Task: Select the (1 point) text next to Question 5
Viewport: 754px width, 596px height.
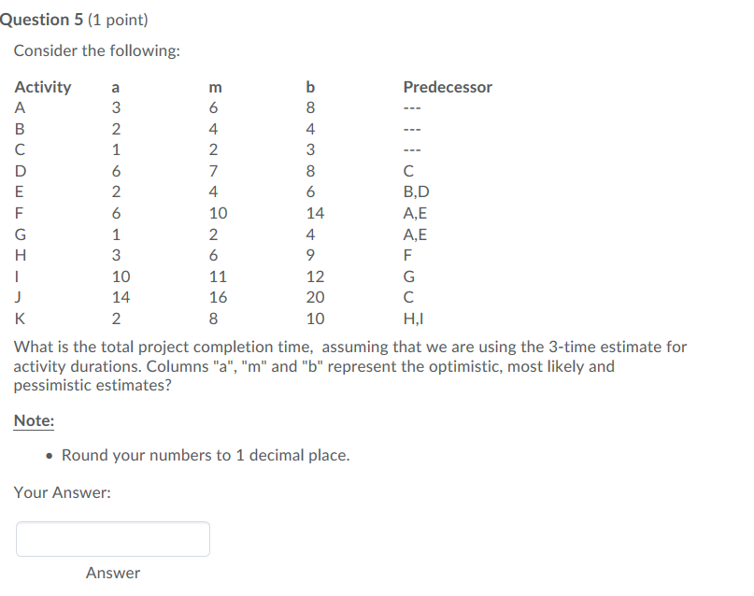Action: click(x=117, y=19)
